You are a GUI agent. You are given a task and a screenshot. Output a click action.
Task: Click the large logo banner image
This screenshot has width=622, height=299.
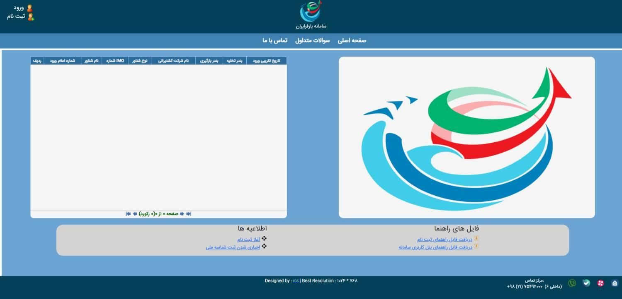(x=466, y=137)
